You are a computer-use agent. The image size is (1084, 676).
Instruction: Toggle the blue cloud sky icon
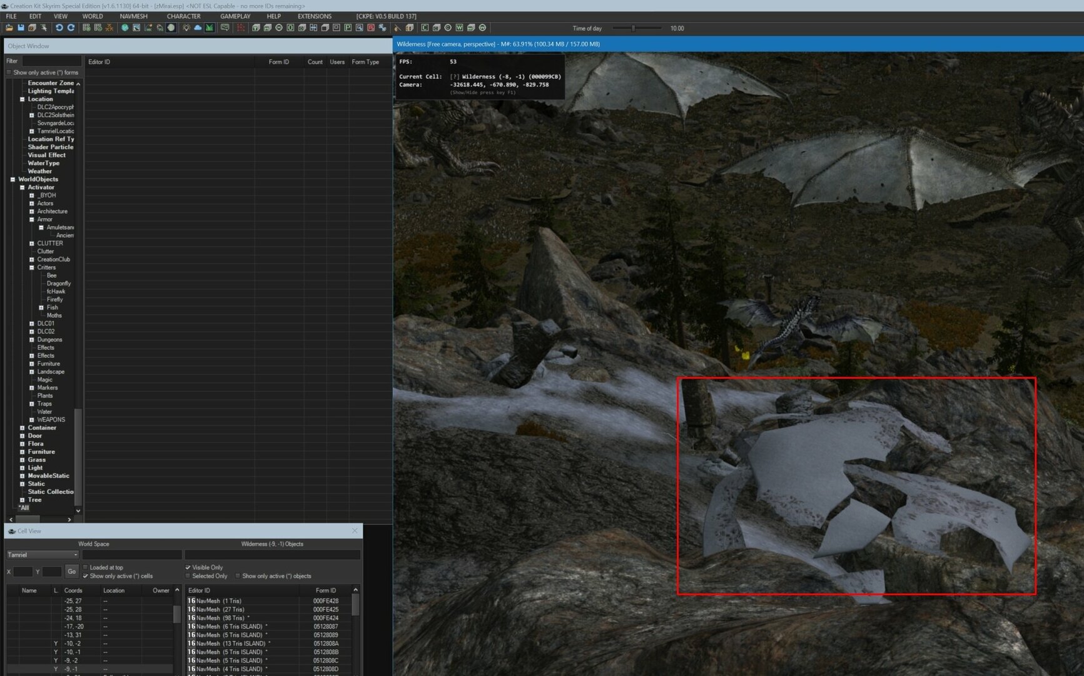[x=198, y=28]
